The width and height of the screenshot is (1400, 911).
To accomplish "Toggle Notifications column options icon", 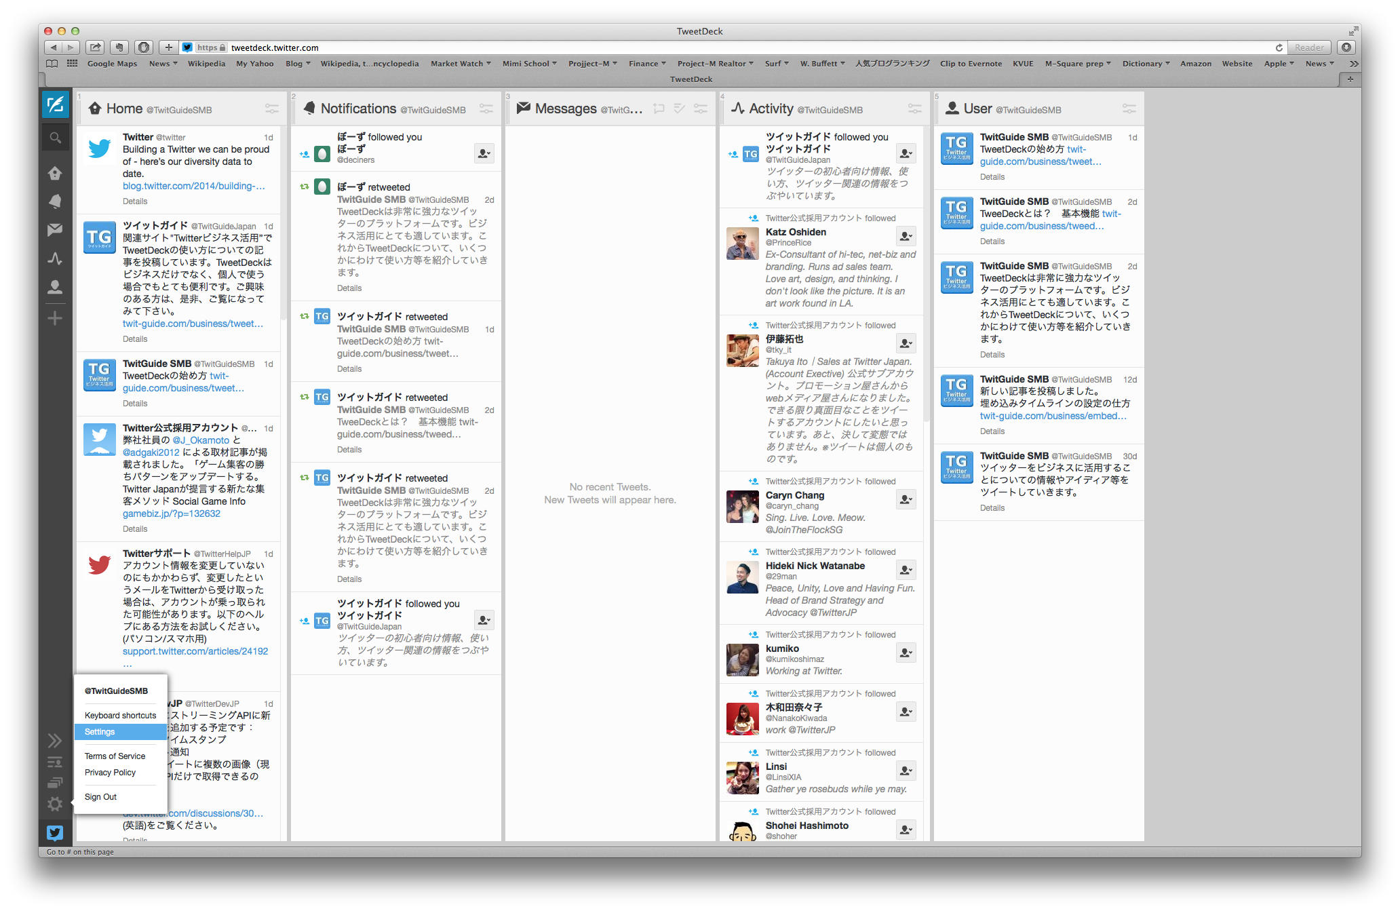I will click(486, 109).
